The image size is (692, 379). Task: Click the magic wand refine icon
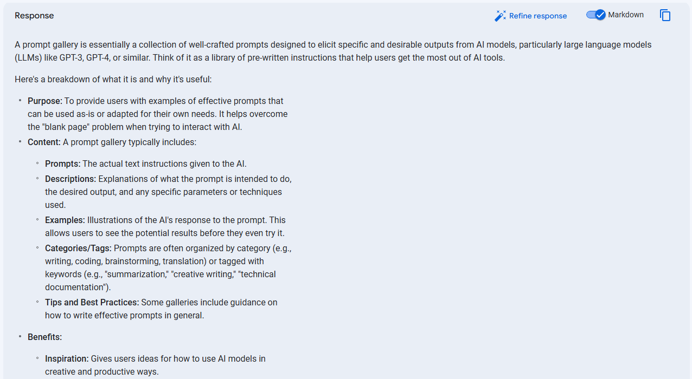tap(500, 16)
